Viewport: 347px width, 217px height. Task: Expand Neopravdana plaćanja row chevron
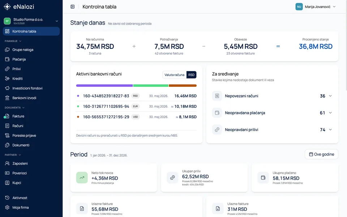(x=330, y=113)
